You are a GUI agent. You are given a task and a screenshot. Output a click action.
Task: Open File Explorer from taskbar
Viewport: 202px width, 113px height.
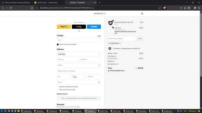(x=19, y=111)
